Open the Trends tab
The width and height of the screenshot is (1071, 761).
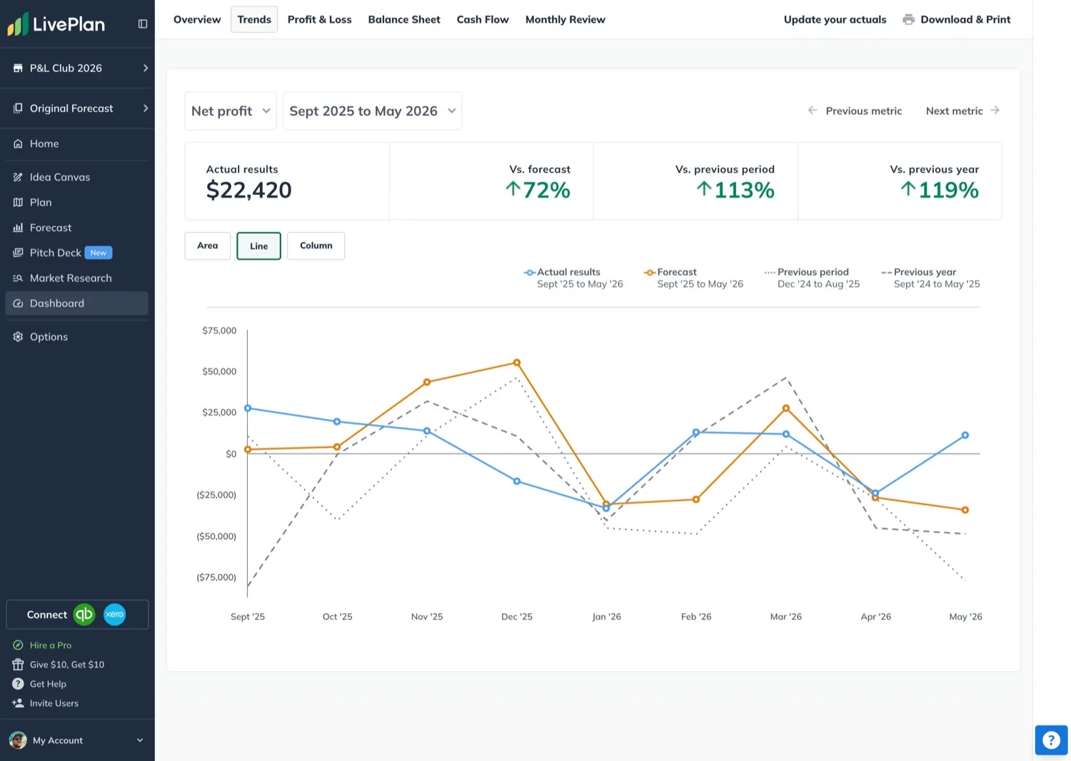click(x=254, y=19)
